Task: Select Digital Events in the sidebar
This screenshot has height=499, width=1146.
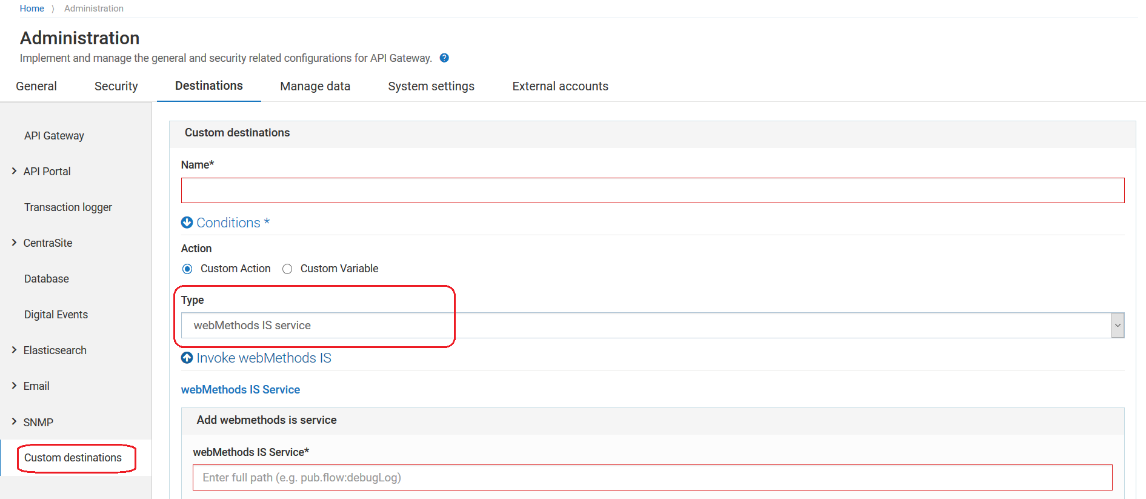Action: (x=56, y=315)
